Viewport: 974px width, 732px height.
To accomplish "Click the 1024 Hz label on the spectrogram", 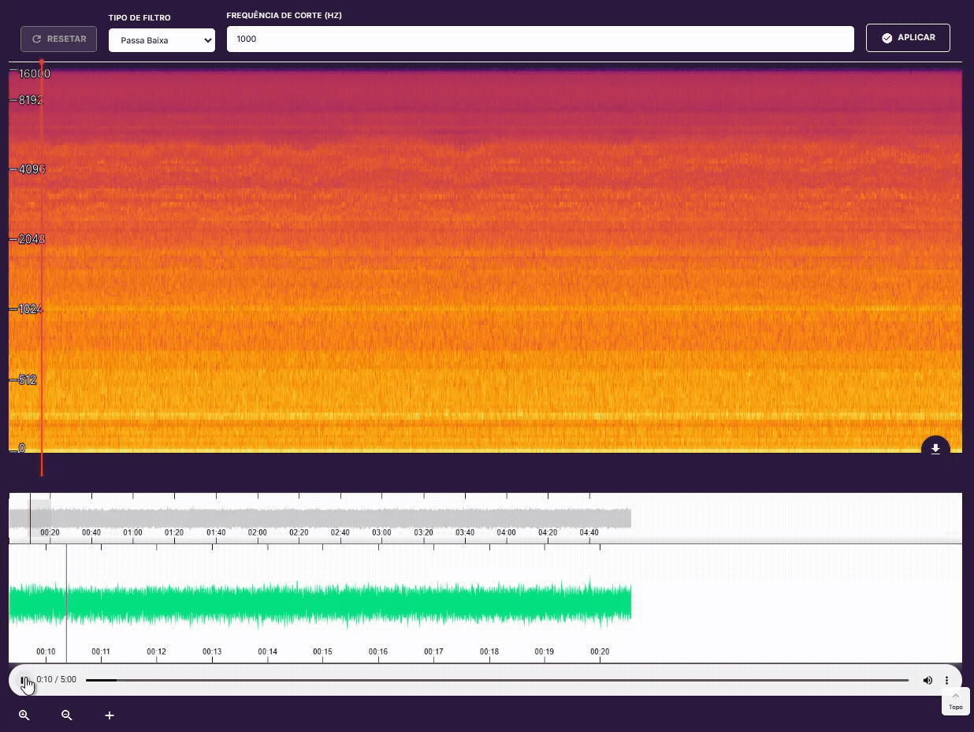I will 30,309.
